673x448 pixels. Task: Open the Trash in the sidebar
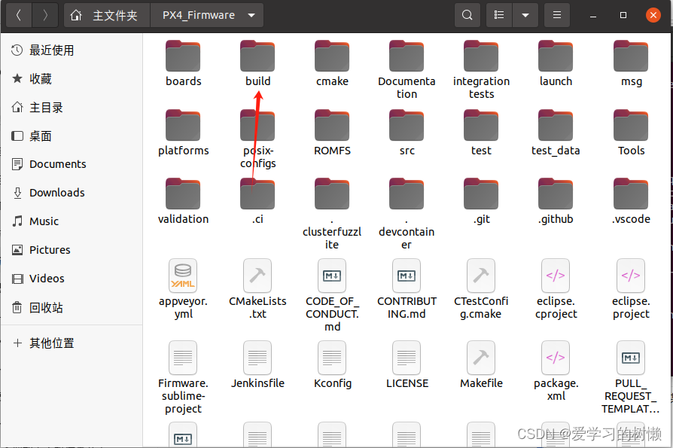(x=46, y=308)
